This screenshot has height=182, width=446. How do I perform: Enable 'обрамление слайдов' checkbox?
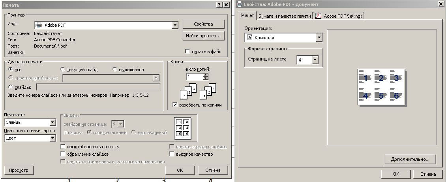click(x=63, y=154)
